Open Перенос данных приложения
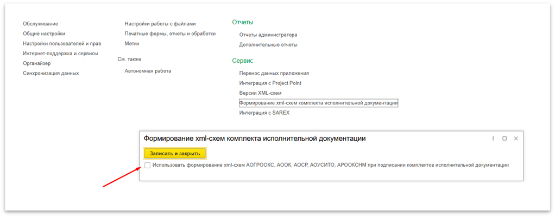Viewport: 555px width, 217px height. tap(274, 73)
